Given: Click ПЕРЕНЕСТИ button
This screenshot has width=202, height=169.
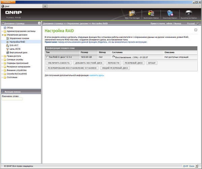Looking at the screenshot, I should click(x=113, y=63).
